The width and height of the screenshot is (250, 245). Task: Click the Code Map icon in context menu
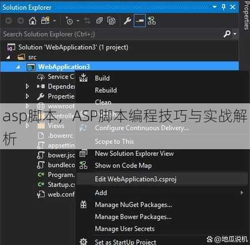[x=83, y=165]
